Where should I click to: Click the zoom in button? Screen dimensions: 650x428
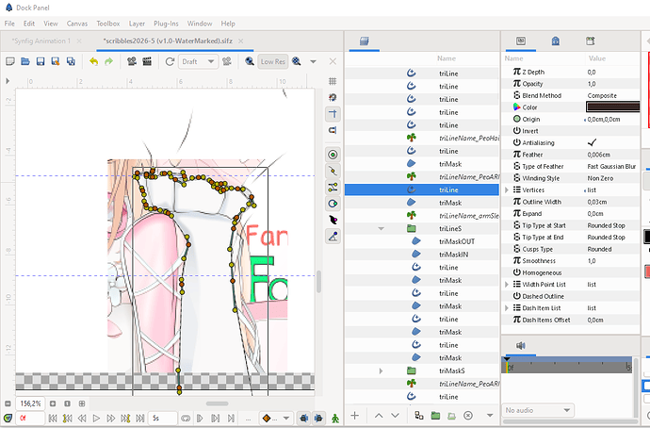coord(53,403)
